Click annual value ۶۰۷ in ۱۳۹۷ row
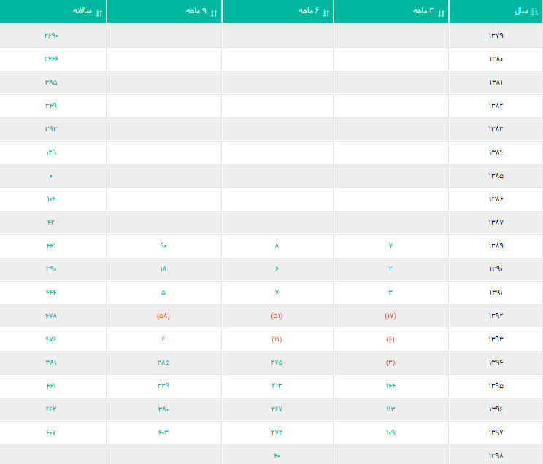This screenshot has height=464, width=543. tap(51, 433)
